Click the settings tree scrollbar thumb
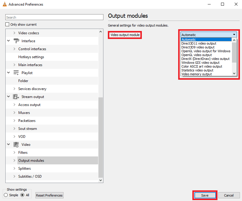The image size is (242, 201). pos(101,137)
